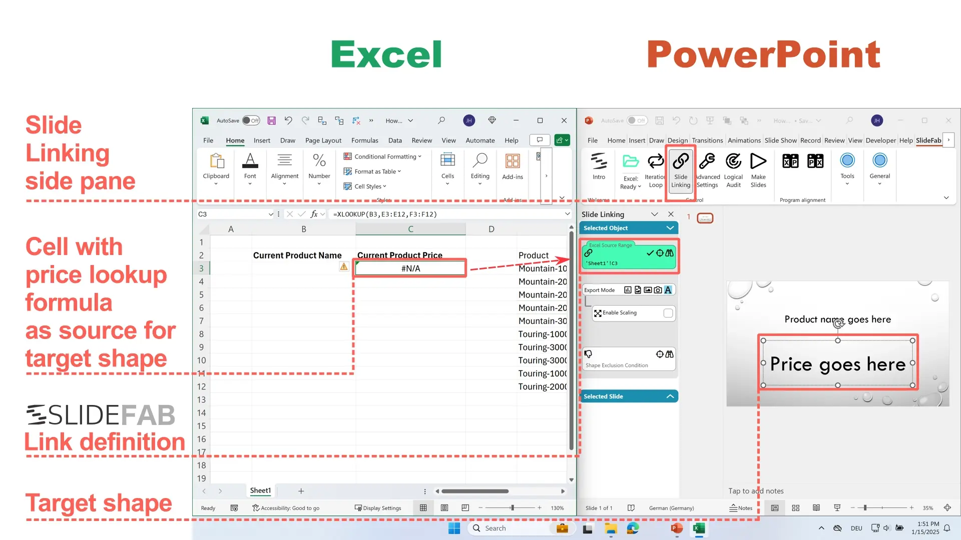Click the Excel search magnifier icon
Viewport: 961px width, 540px height.
[x=441, y=120]
